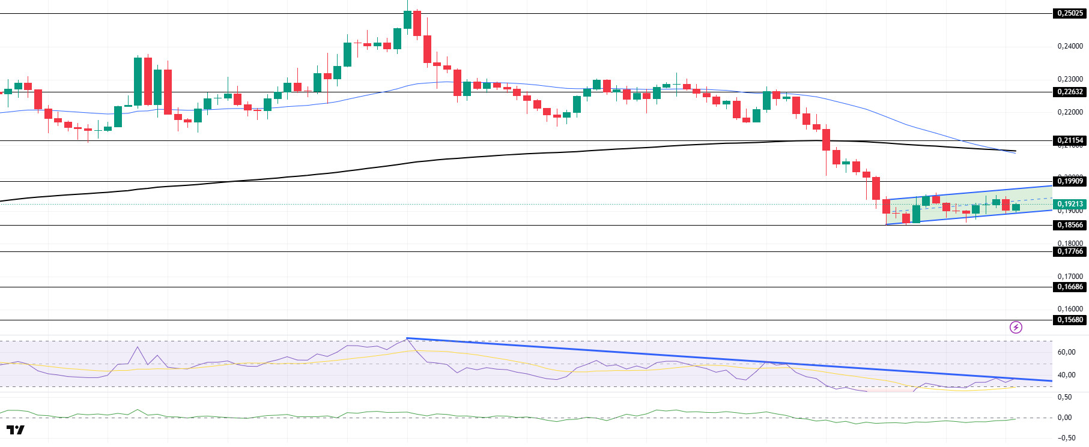
Task: Click the 0,17000 price axis tick
Action: [1070, 277]
